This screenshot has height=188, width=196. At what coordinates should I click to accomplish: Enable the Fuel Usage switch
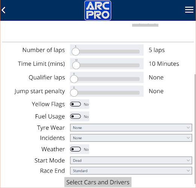pos(76,117)
